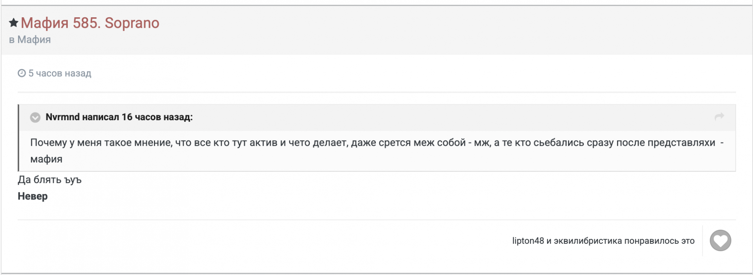Open the "5 часов назад" timestamp link

pyautogui.click(x=60, y=73)
